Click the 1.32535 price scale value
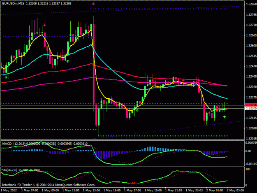Image resolution: width=257 pixels, height=193 pixels. tap(251, 56)
